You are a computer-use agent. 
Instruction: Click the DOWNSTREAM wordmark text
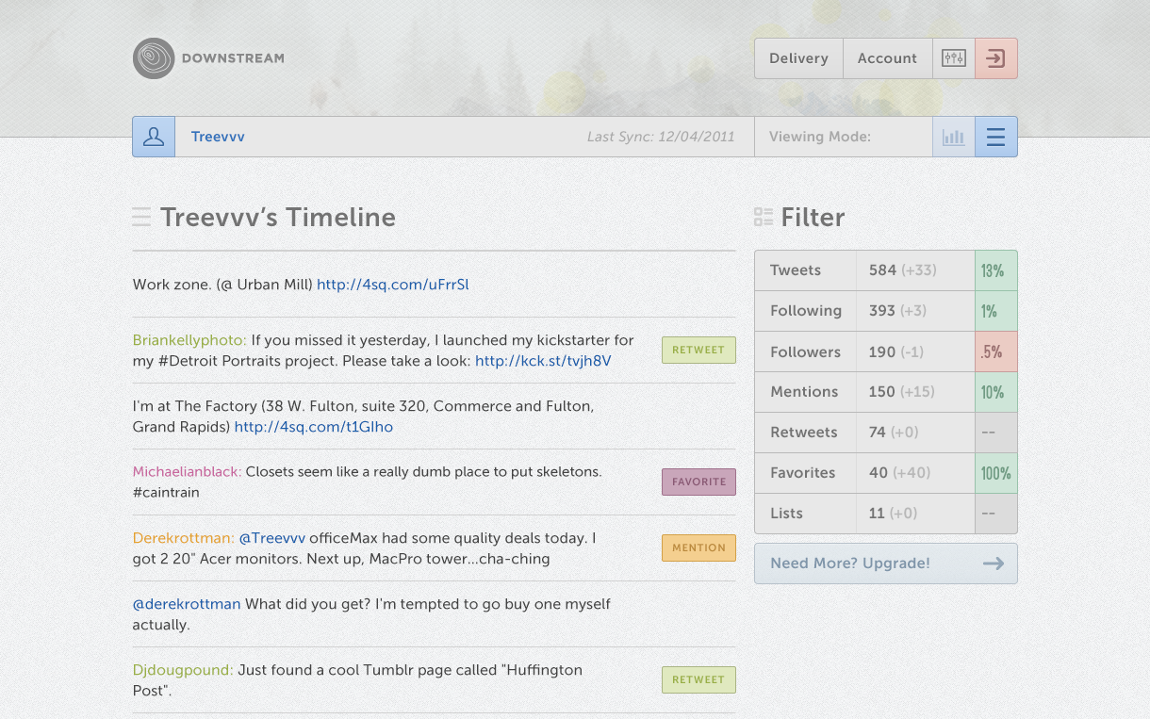click(233, 58)
